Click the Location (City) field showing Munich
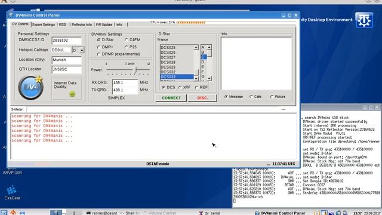This screenshot has height=215, width=382. tap(66, 60)
